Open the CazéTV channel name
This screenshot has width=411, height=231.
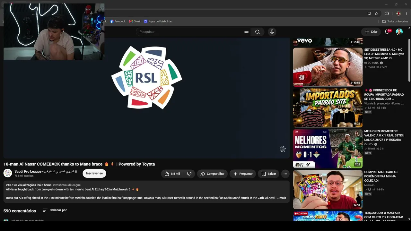coord(369,144)
